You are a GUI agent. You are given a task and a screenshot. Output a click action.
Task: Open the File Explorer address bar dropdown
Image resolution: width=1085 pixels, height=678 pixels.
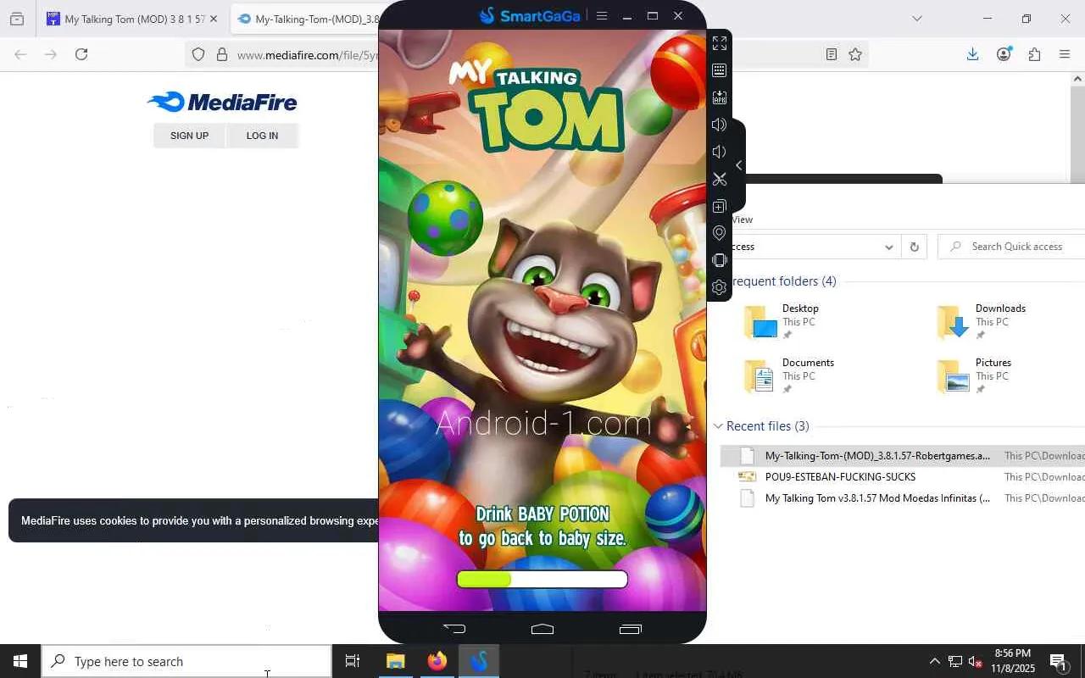pos(888,247)
